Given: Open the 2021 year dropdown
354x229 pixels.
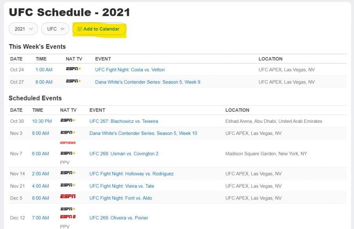Looking at the screenshot, I should (24, 29).
